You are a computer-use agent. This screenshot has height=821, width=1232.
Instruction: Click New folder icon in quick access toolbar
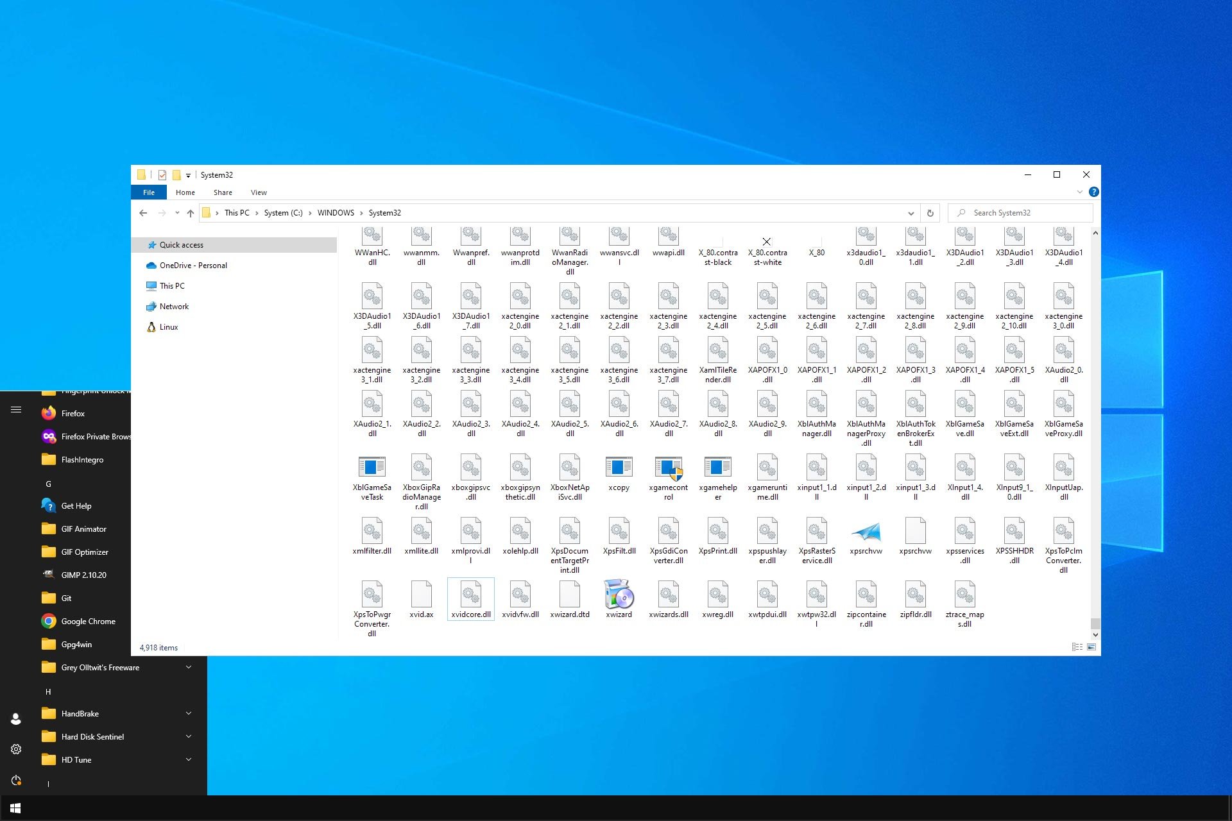point(176,175)
